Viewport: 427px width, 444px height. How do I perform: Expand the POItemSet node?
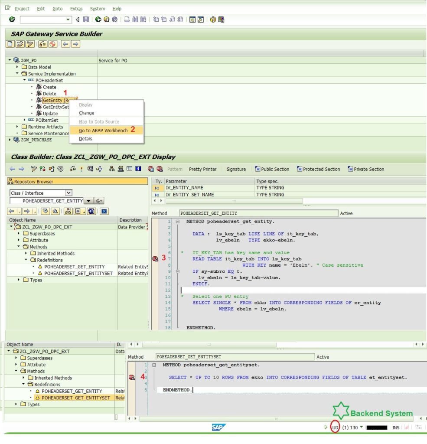pos(24,120)
